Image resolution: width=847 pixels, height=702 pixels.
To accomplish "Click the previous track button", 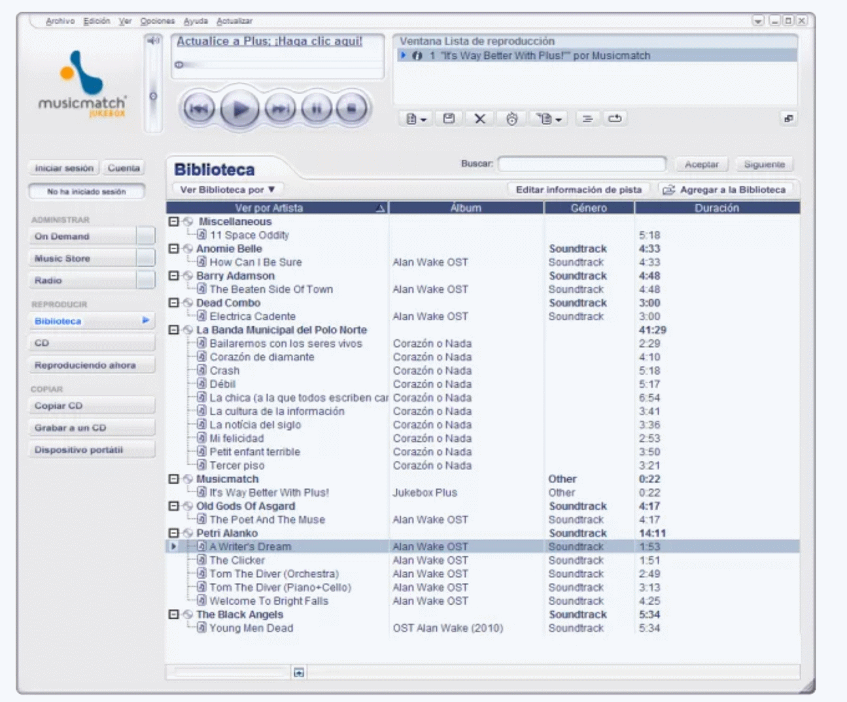I will point(198,109).
